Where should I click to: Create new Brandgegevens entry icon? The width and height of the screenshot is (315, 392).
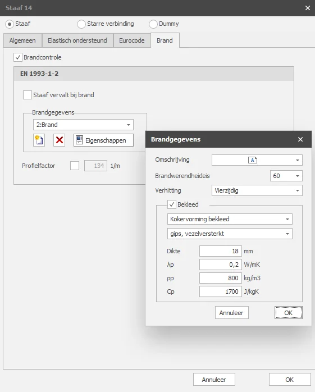[x=39, y=140]
